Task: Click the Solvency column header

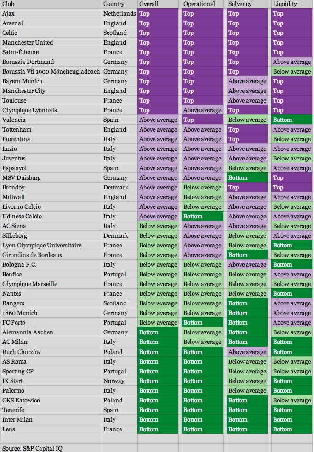Action: tap(240, 4)
